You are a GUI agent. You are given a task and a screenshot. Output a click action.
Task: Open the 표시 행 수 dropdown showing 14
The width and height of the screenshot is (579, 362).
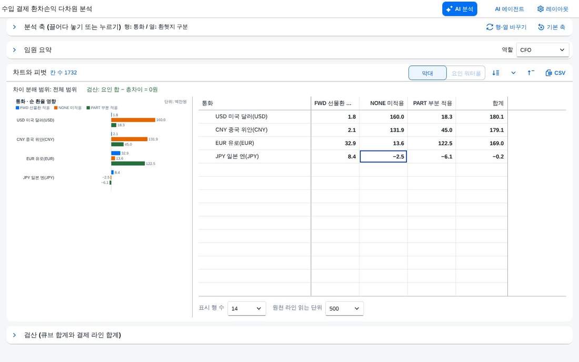246,308
